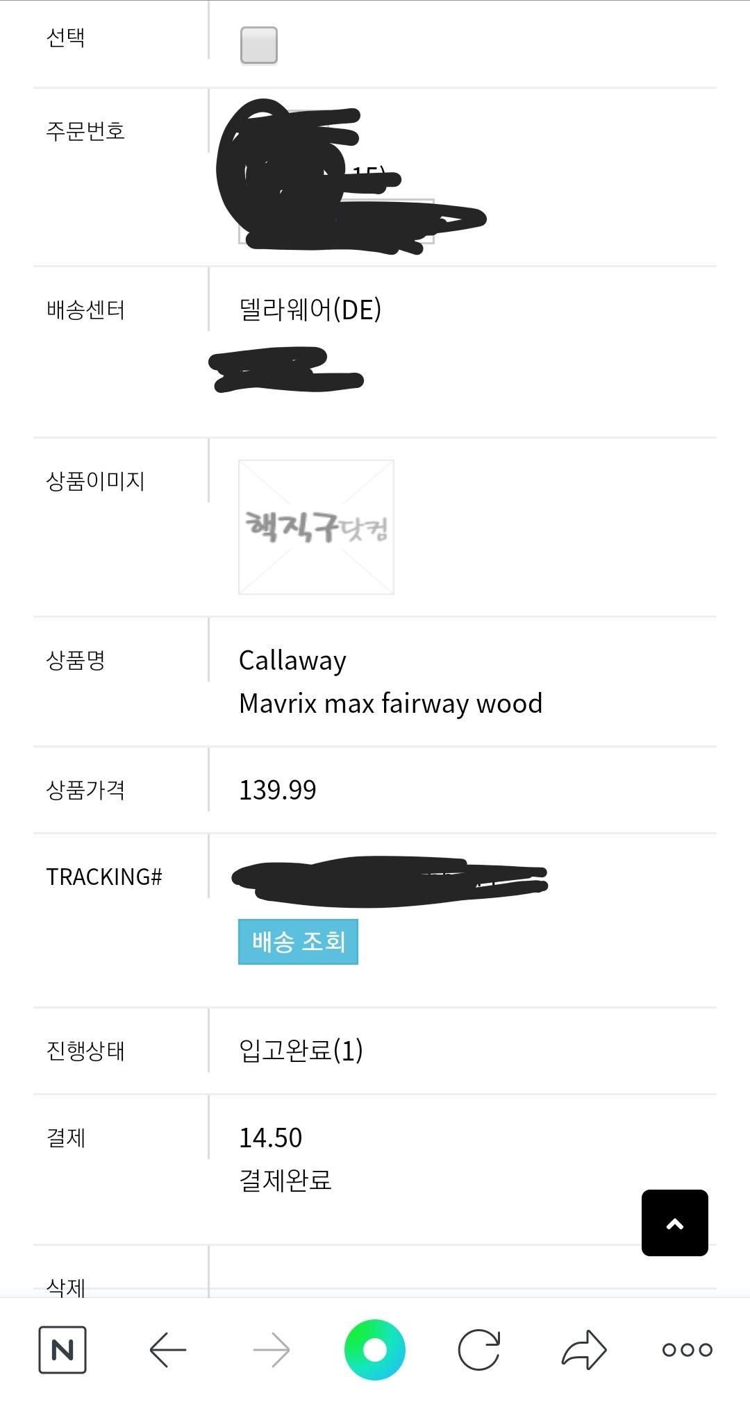
Task: Select the Callaway Mavrix max fairway wood text
Action: [x=390, y=682]
